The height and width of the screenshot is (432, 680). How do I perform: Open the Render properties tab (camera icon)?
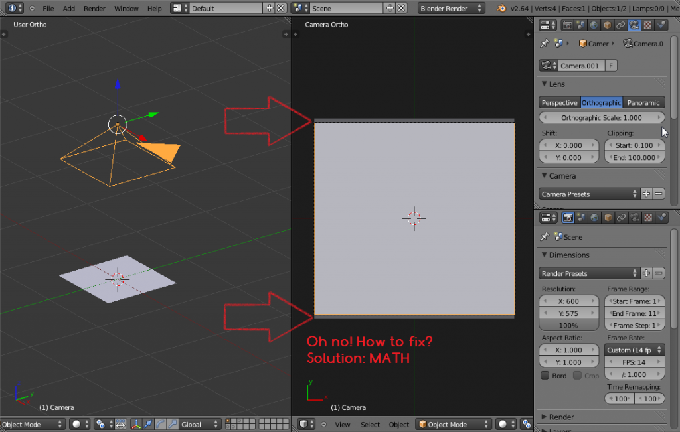[x=567, y=26]
